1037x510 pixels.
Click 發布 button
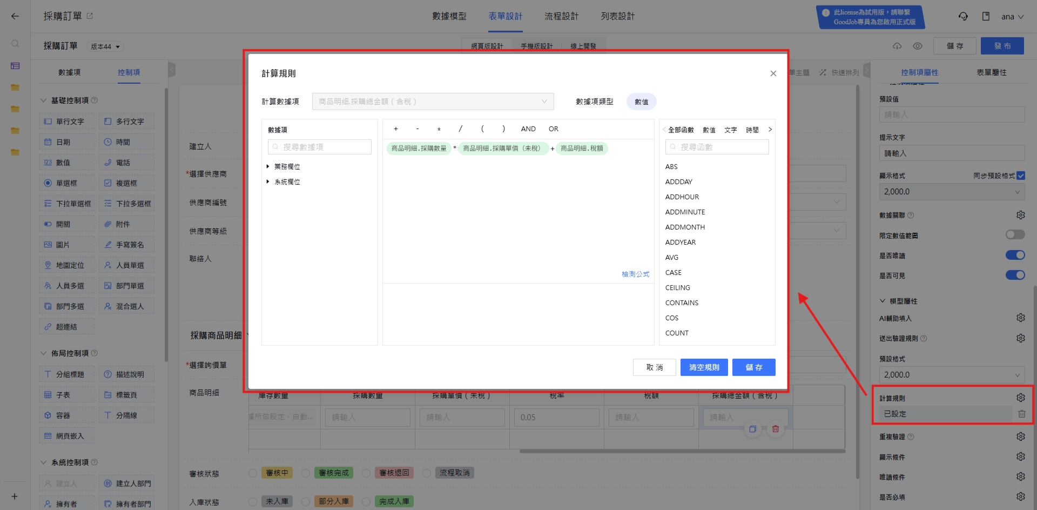[x=1002, y=46]
